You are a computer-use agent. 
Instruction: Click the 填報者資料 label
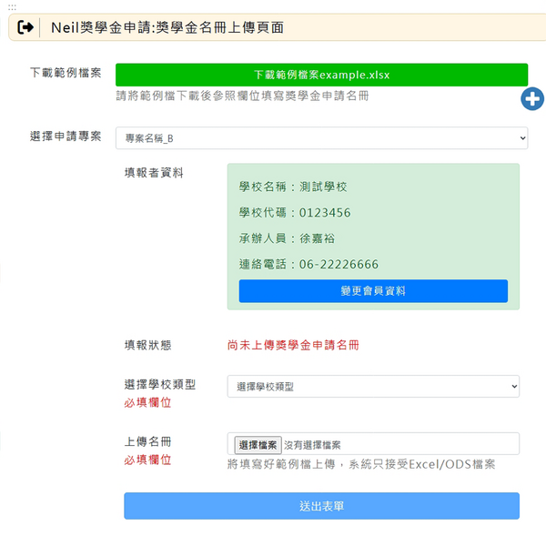point(154,172)
